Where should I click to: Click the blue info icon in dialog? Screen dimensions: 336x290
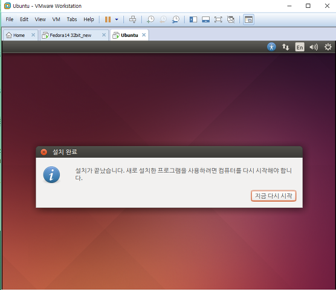click(x=51, y=175)
